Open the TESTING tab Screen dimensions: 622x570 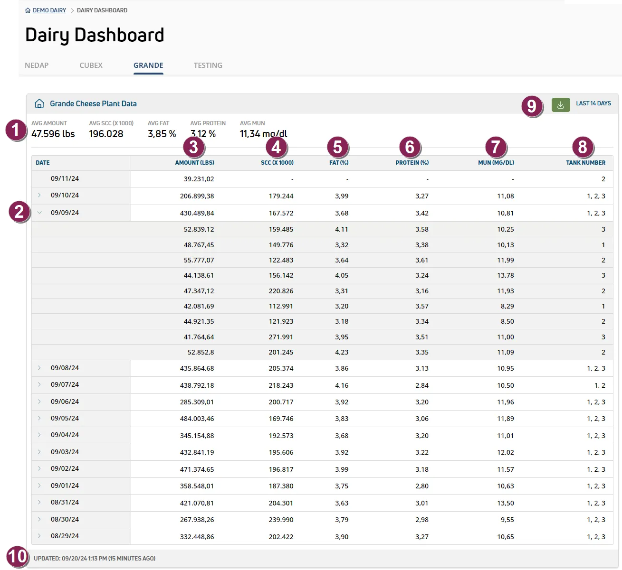tap(208, 65)
